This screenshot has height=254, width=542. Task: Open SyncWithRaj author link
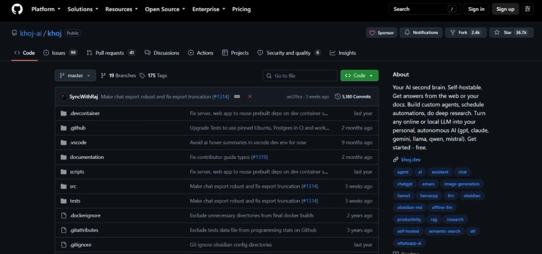[84, 97]
